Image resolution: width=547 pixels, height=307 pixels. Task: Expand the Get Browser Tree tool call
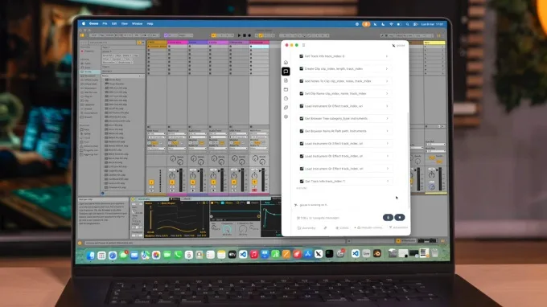[x=344, y=118]
